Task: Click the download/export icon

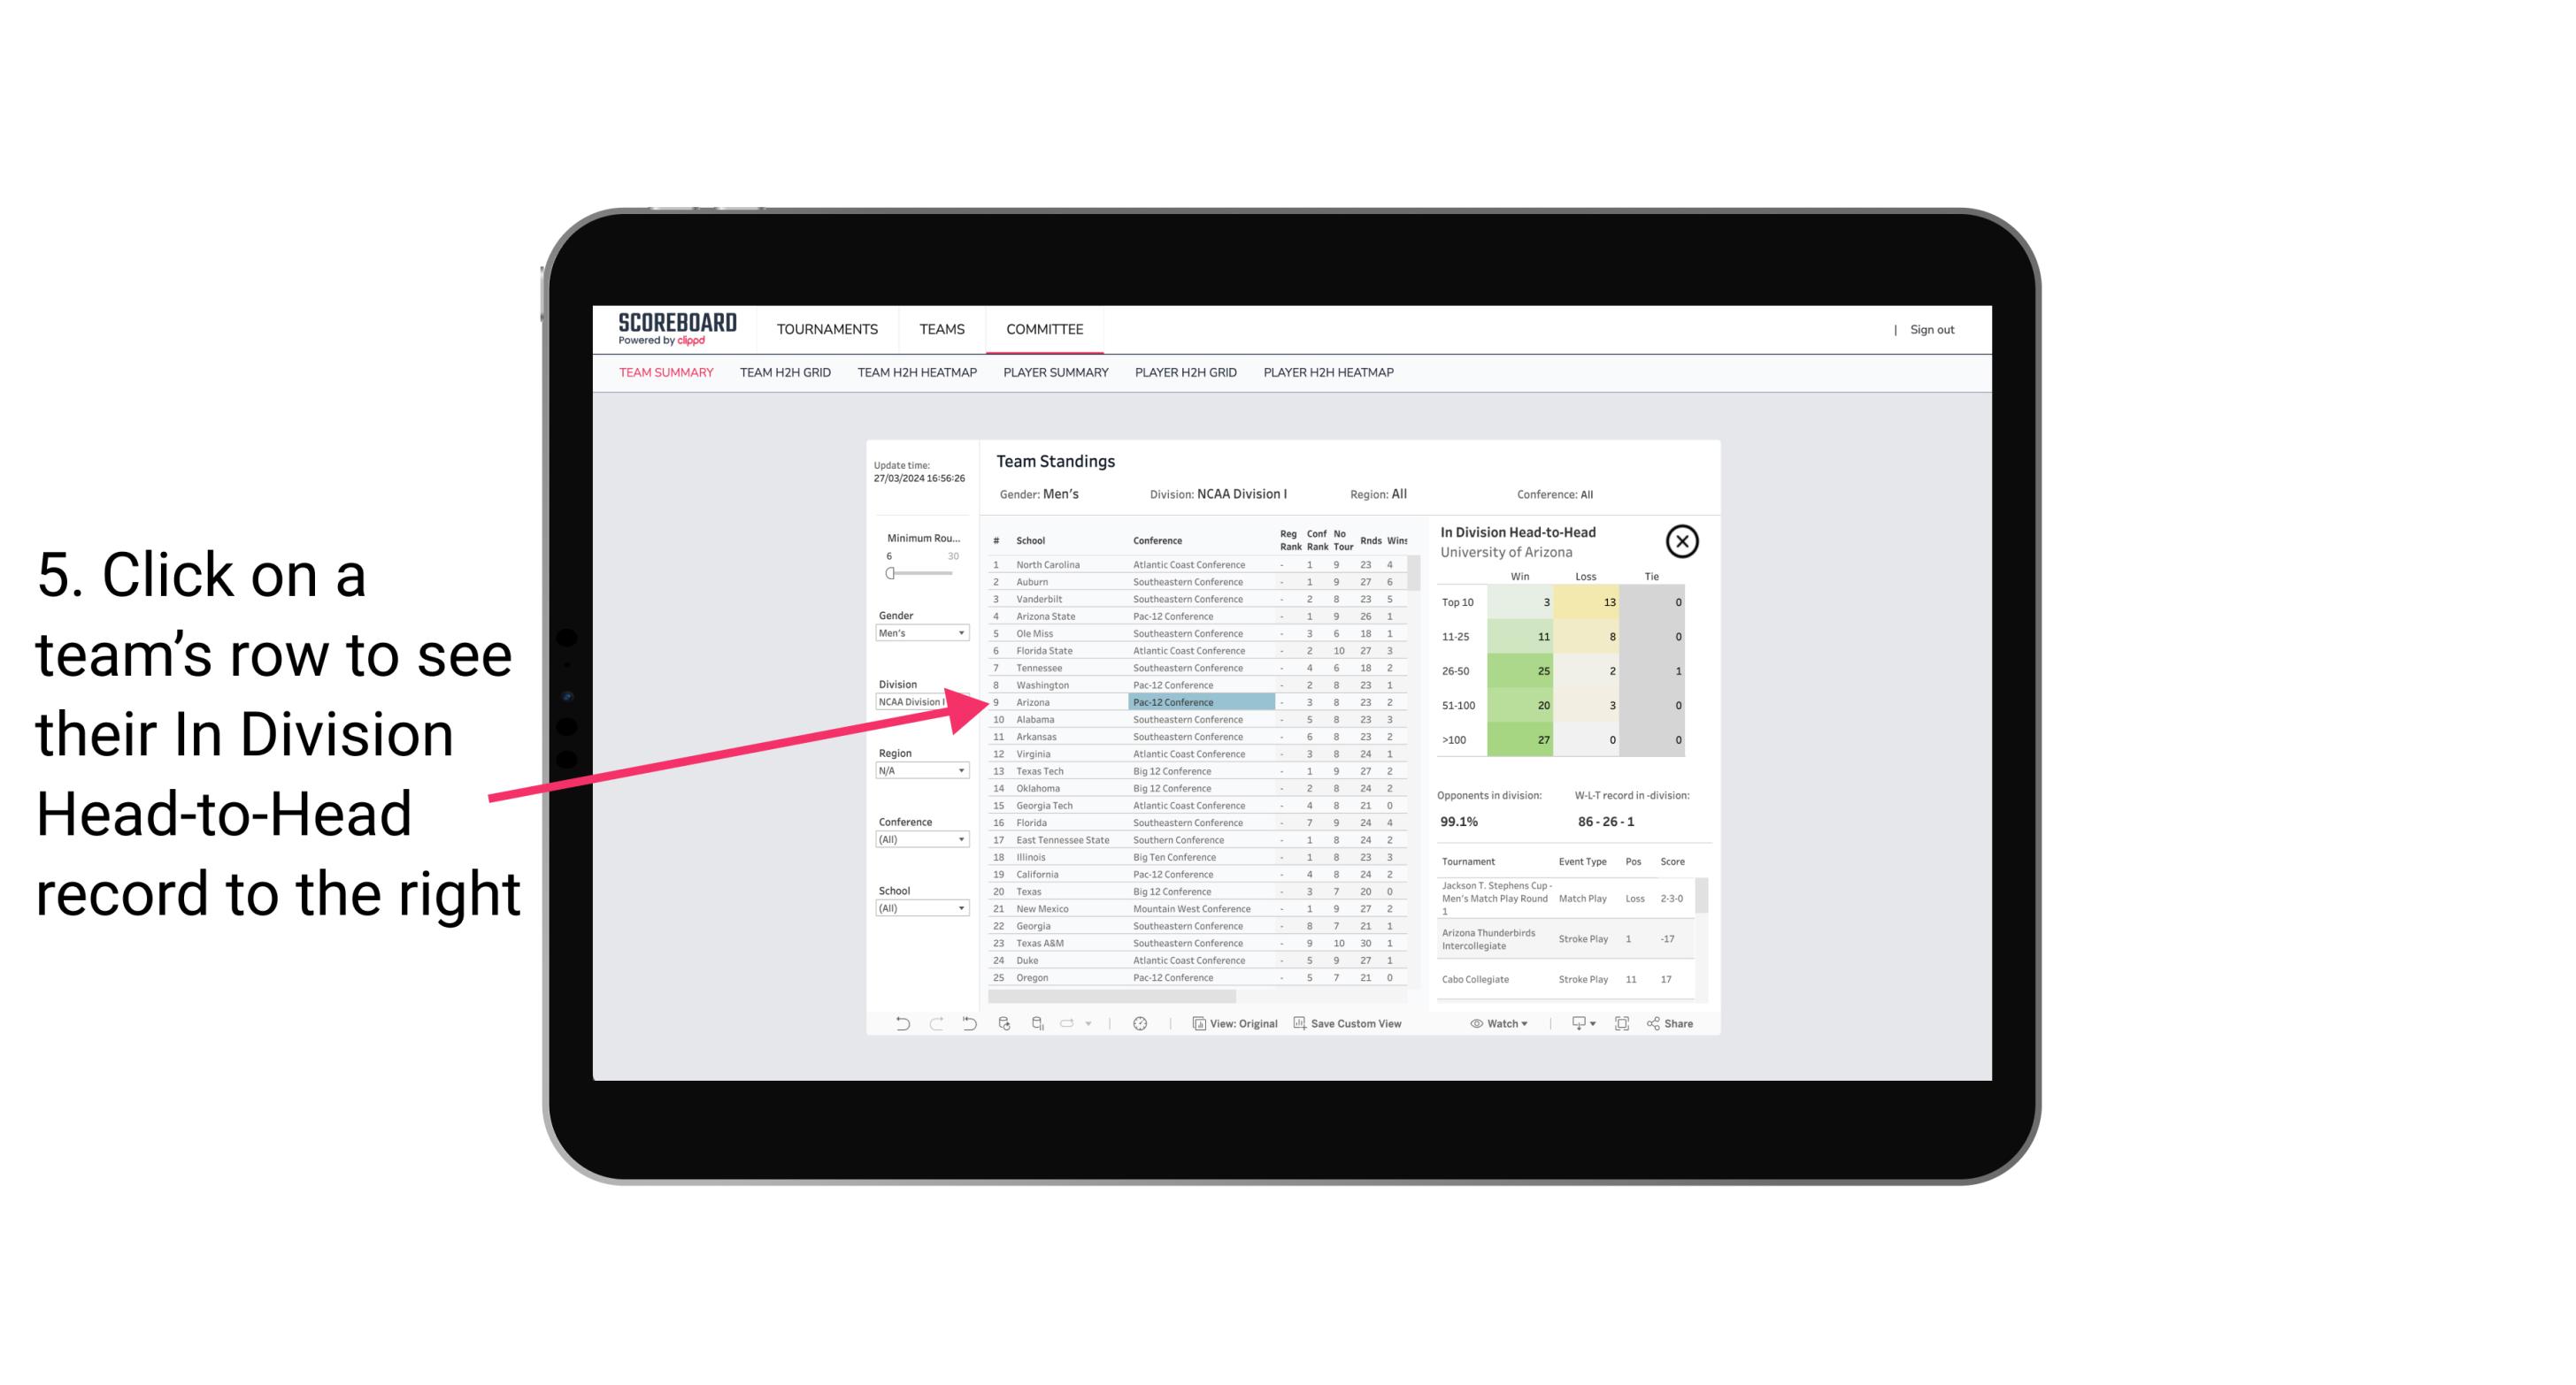Action: (1574, 1023)
